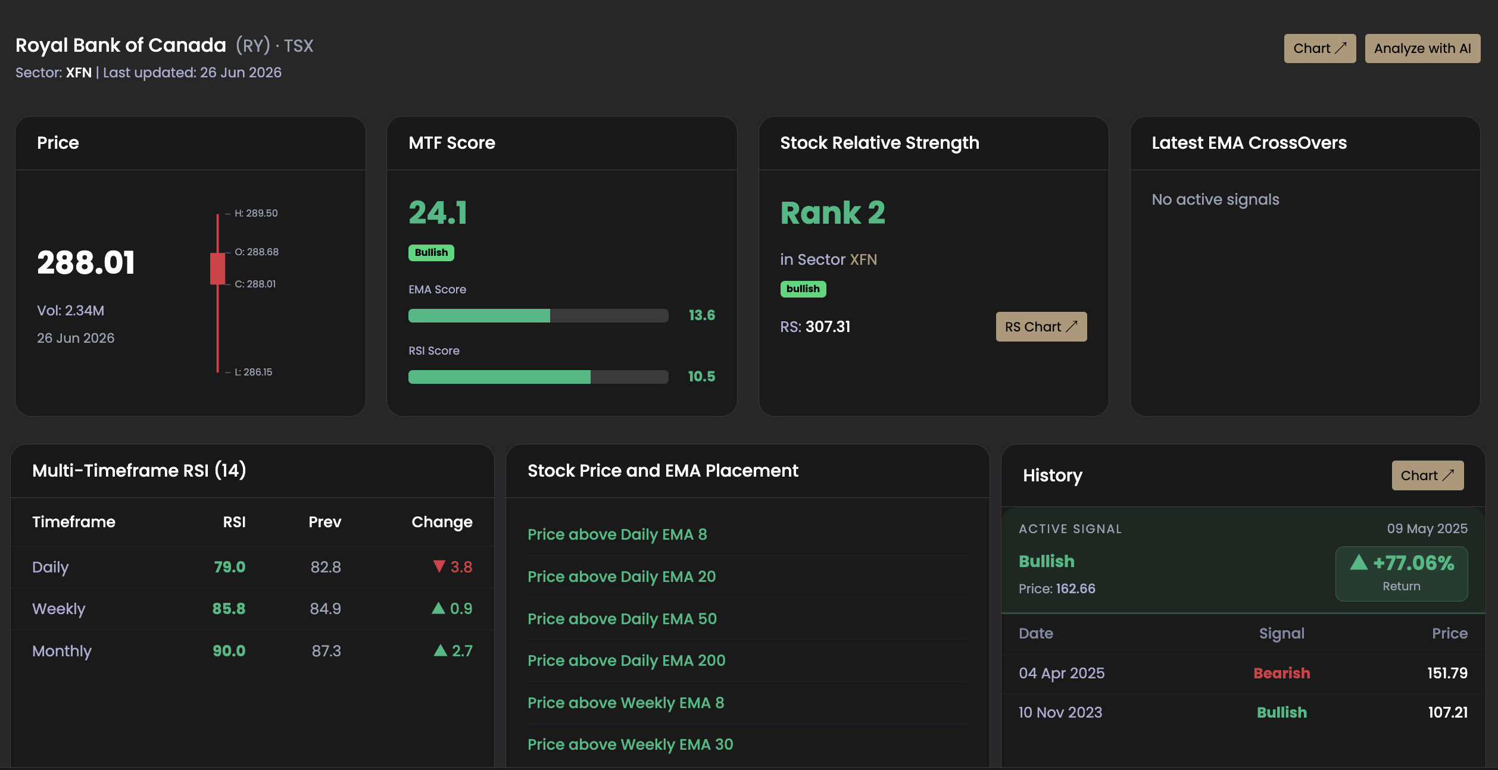Click the Royal Bank of Canada title
This screenshot has width=1498, height=770.
121,45
